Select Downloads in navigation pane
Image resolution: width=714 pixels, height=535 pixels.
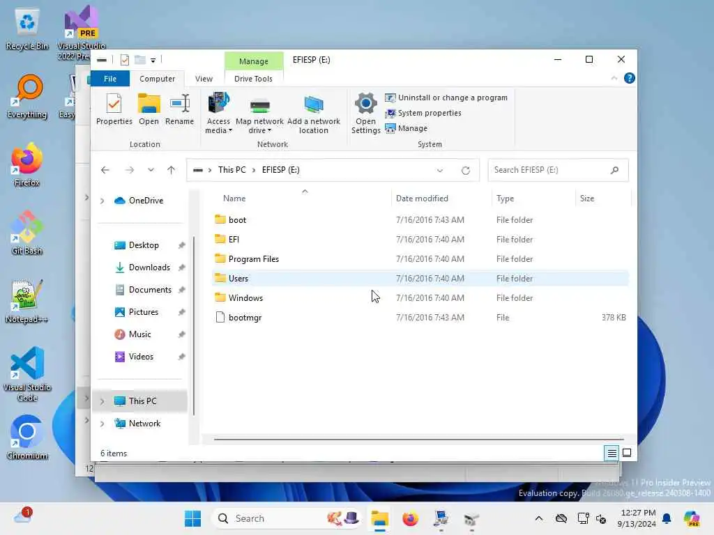pyautogui.click(x=142, y=267)
